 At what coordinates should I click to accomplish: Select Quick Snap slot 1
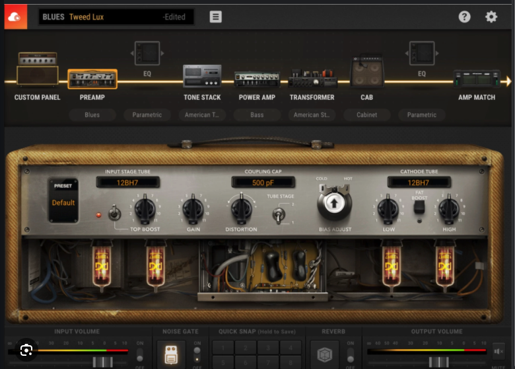(x=223, y=348)
